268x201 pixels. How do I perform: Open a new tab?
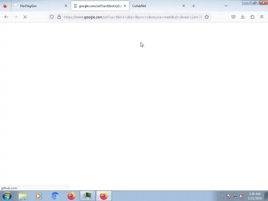[x=193, y=6]
